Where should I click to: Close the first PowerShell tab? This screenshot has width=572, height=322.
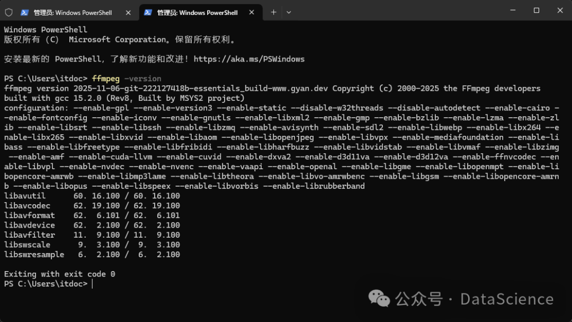point(128,12)
